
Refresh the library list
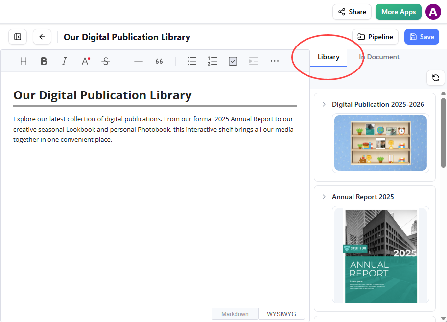coord(435,78)
